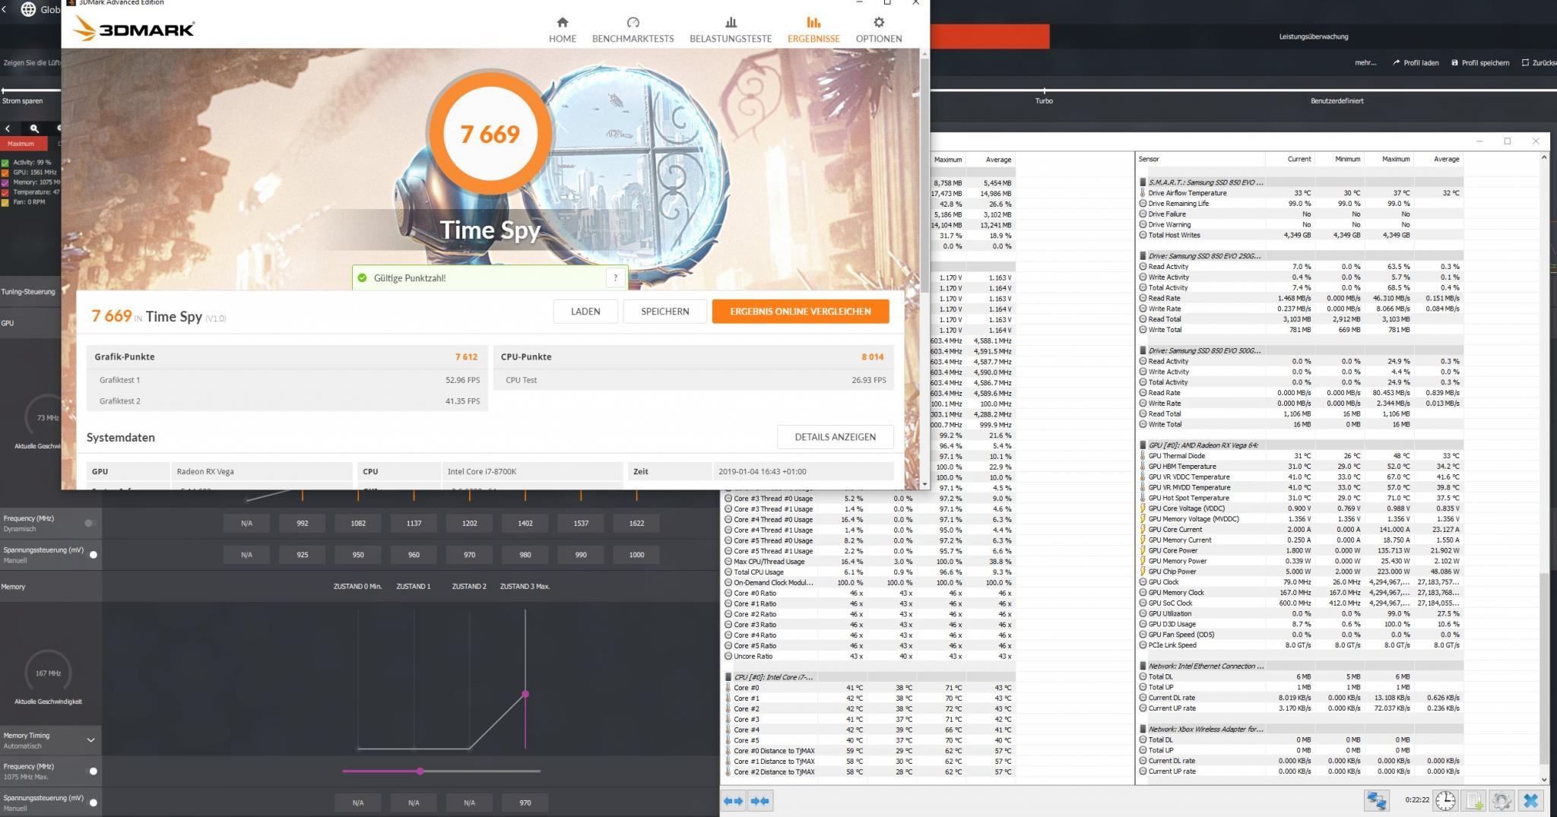Screen dimensions: 1557x817
Task: Click the green valid score checkmark icon
Action: point(362,277)
